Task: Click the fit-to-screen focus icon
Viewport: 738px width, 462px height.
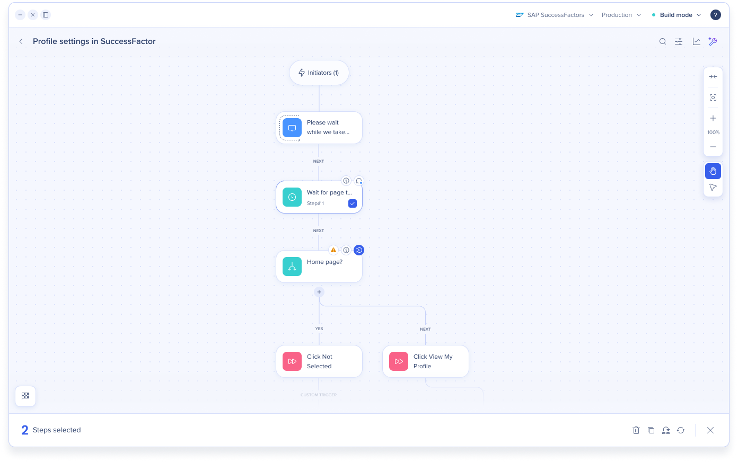Action: tap(713, 97)
